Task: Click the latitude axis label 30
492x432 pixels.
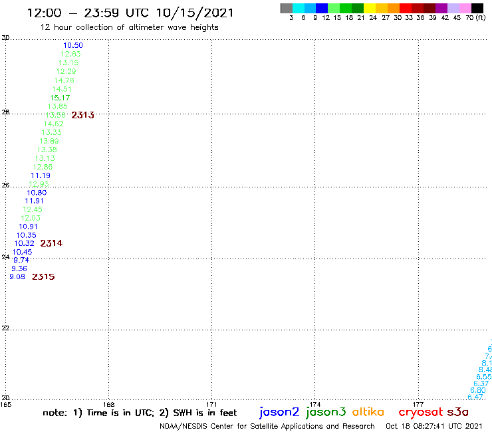Action: [5, 38]
